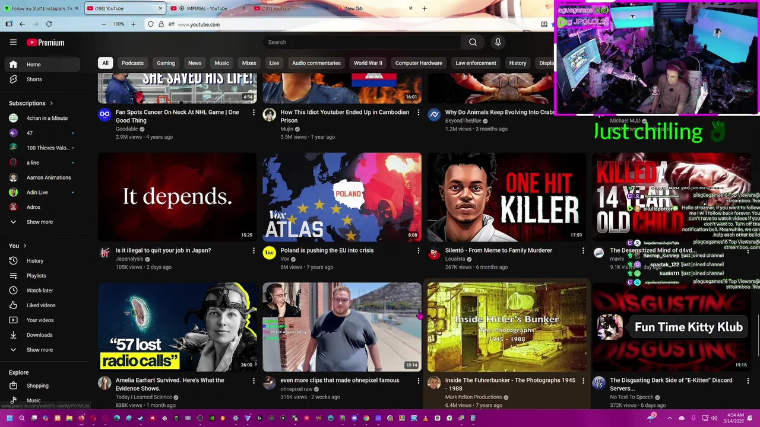Open options for Fan Spots Cancer video
This screenshot has width=760, height=427.
pos(254,113)
